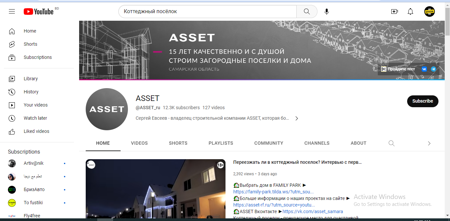The image size is (450, 221).
Task: Click the History clock icon
Action: point(12,92)
